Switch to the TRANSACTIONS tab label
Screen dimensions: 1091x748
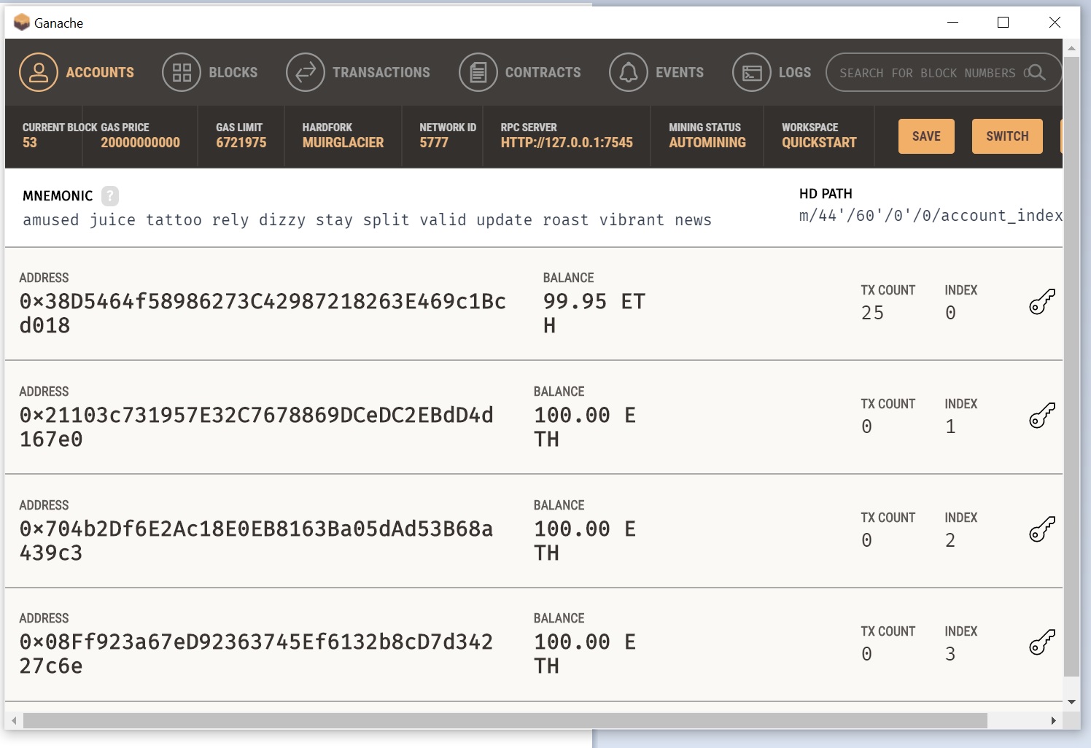[x=381, y=72]
